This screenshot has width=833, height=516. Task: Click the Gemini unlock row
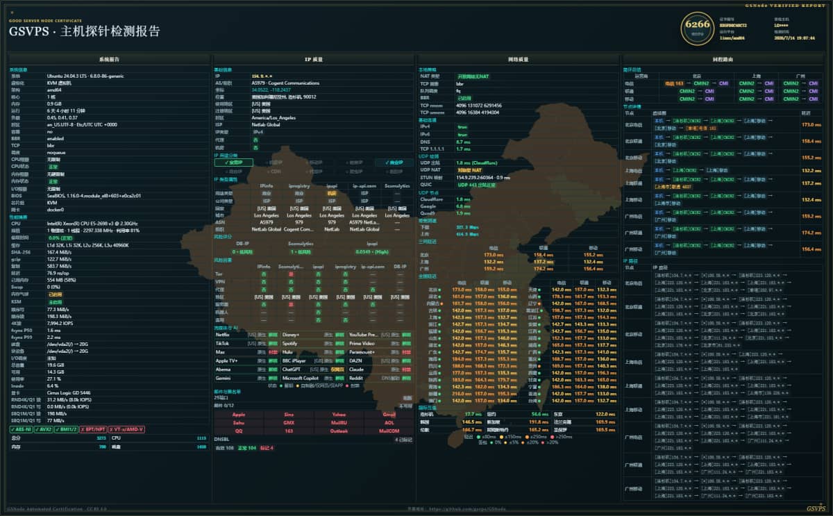pos(246,378)
